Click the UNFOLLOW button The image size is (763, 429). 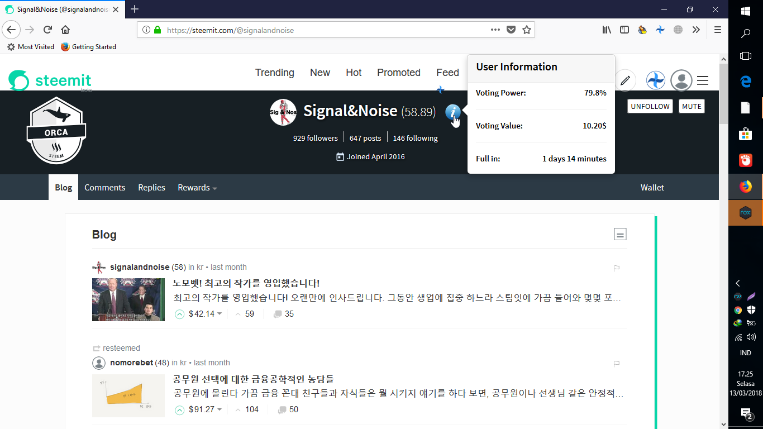pos(650,106)
